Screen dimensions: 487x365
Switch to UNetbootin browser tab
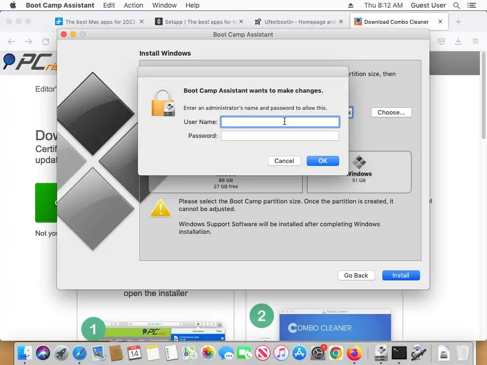[x=299, y=22]
